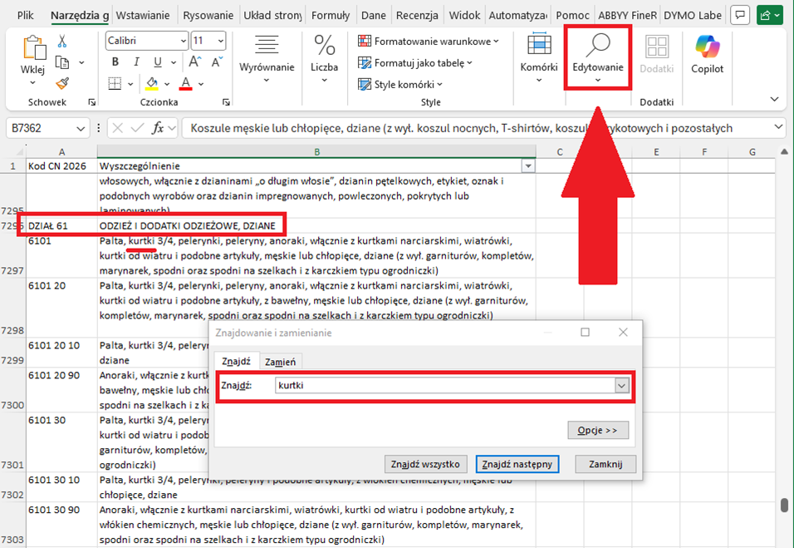The image size is (794, 548).
Task: Open Edytowanie magnifier menu
Action: [597, 56]
